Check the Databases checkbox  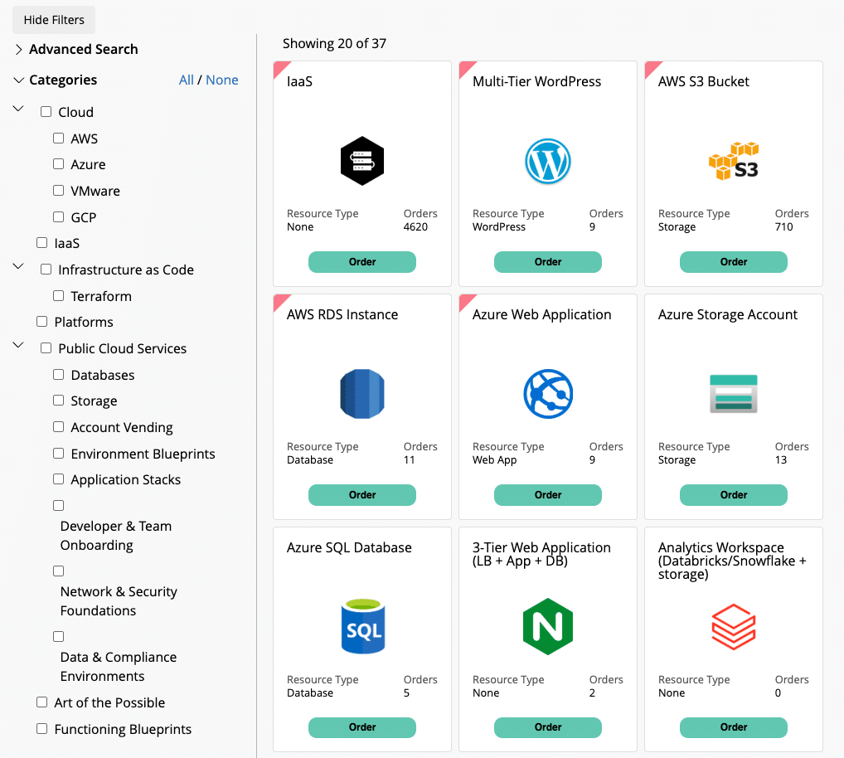click(x=58, y=374)
